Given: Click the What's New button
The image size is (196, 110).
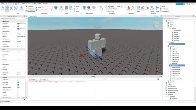Looking at the screenshot, I should pyautogui.click(x=180, y=4).
